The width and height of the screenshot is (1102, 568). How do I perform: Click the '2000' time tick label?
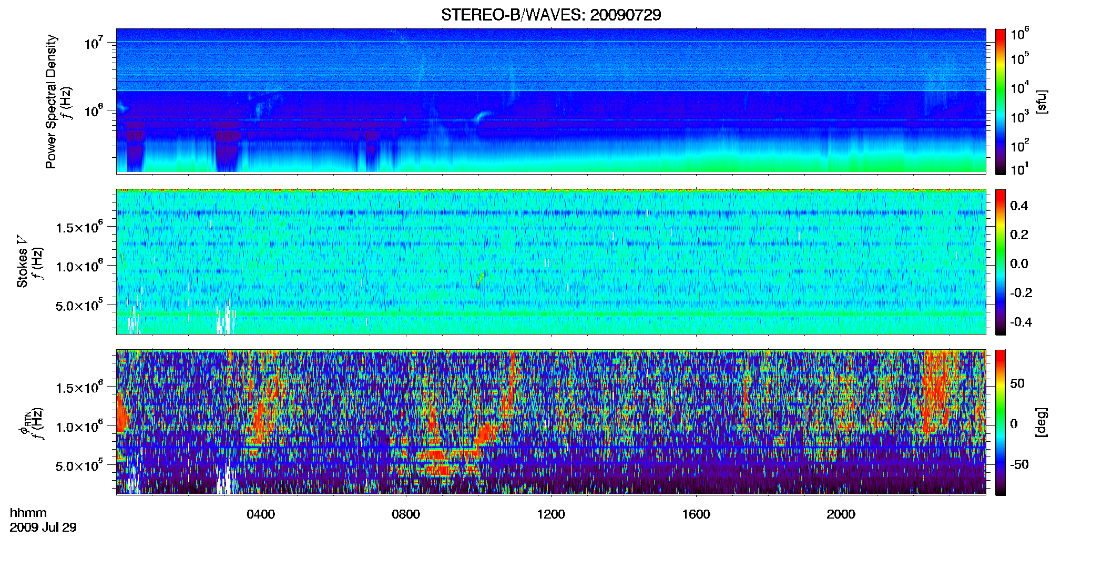[841, 514]
